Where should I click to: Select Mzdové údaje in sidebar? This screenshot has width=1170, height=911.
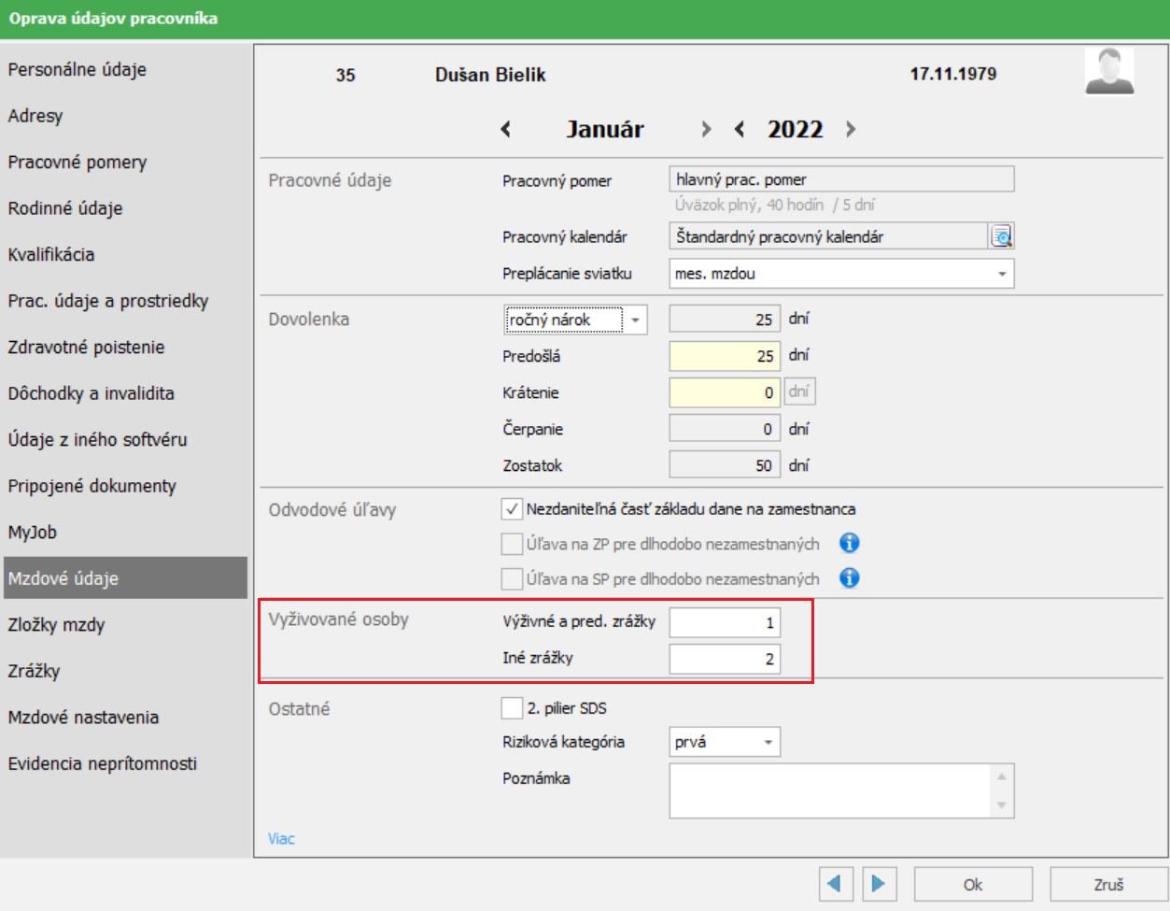click(x=126, y=578)
